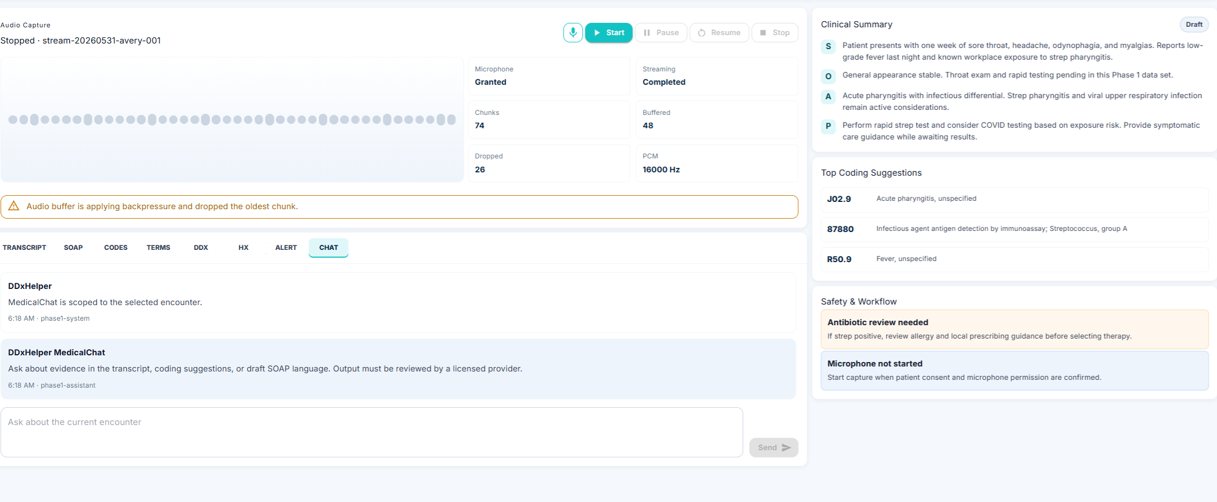Image resolution: width=1217 pixels, height=502 pixels.
Task: Click the microphone icon button
Action: pyautogui.click(x=573, y=32)
